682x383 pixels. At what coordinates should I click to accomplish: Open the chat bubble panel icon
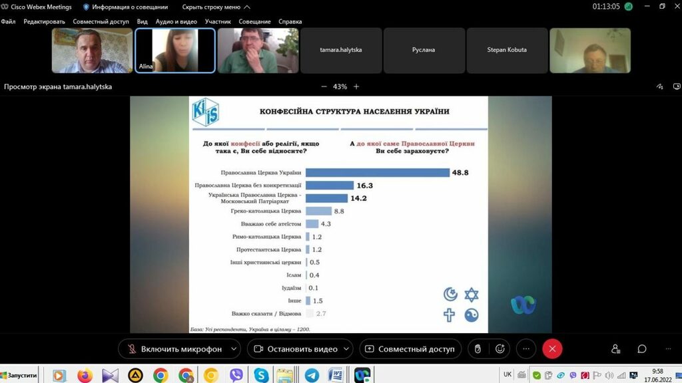point(642,348)
